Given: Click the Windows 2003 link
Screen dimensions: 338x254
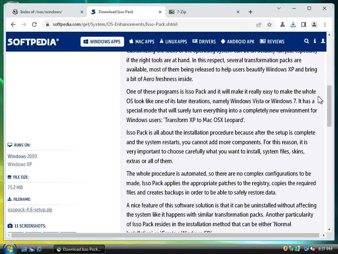Looking at the screenshot, I should (x=22, y=156).
